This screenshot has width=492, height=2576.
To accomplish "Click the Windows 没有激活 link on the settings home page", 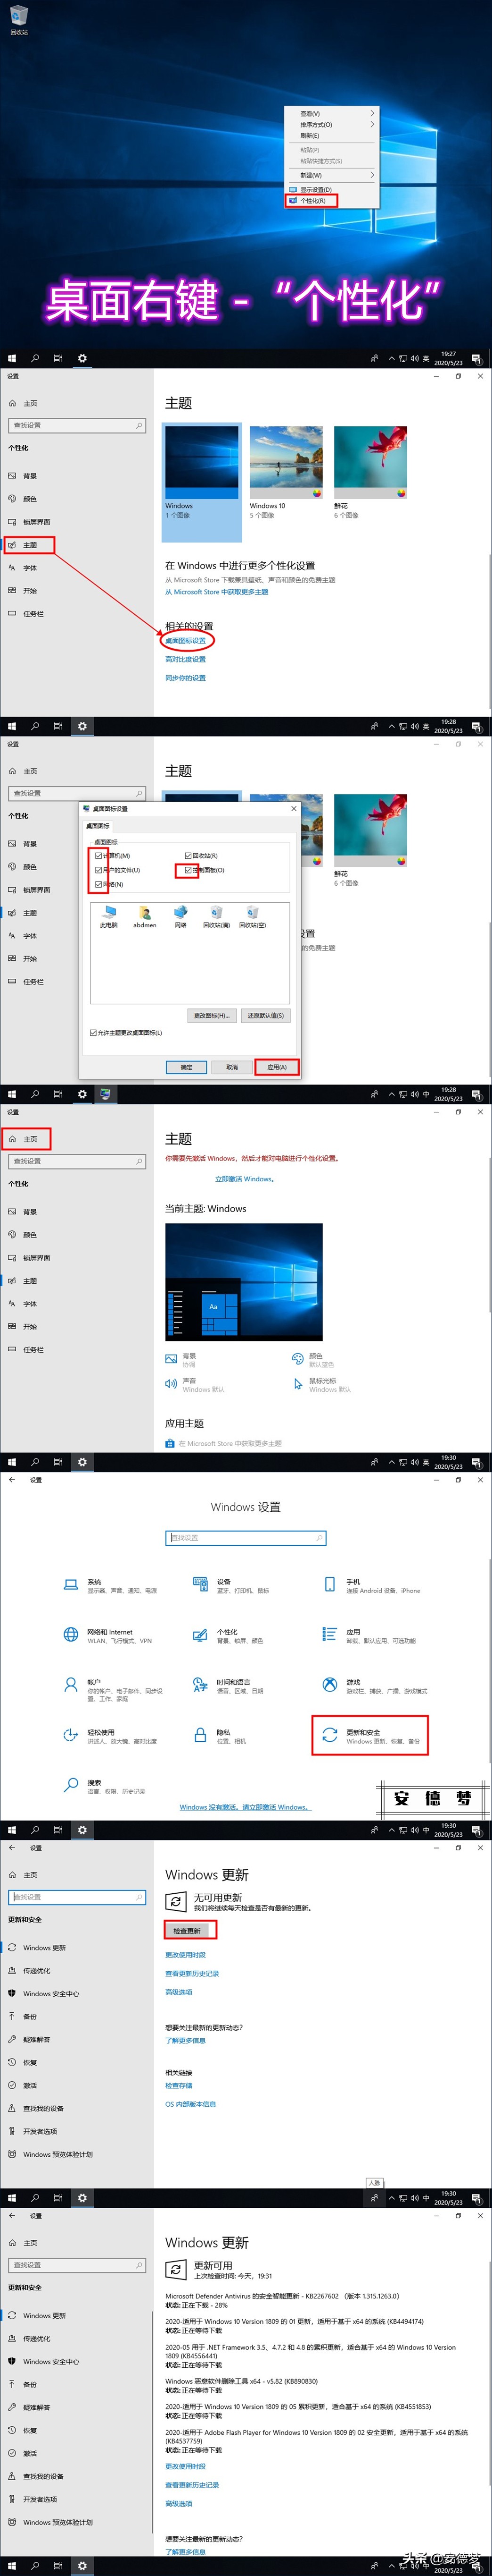I will click(x=246, y=1807).
